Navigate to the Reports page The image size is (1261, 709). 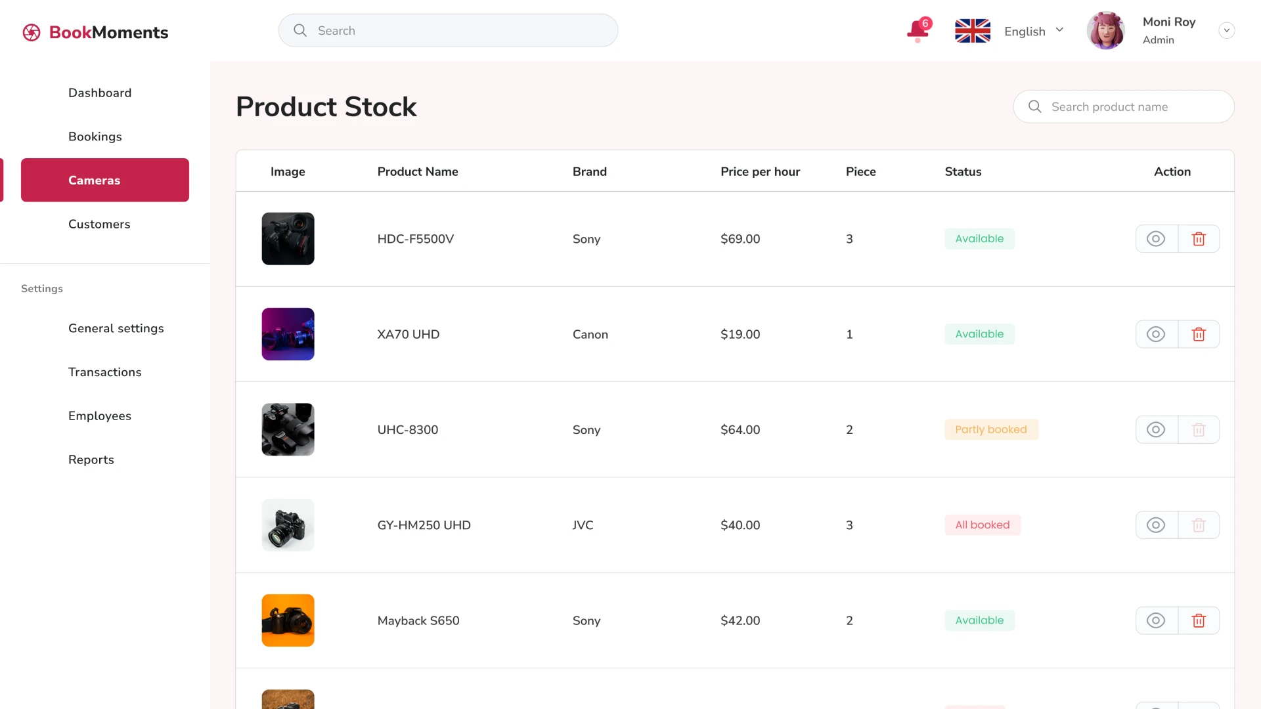pyautogui.click(x=91, y=460)
